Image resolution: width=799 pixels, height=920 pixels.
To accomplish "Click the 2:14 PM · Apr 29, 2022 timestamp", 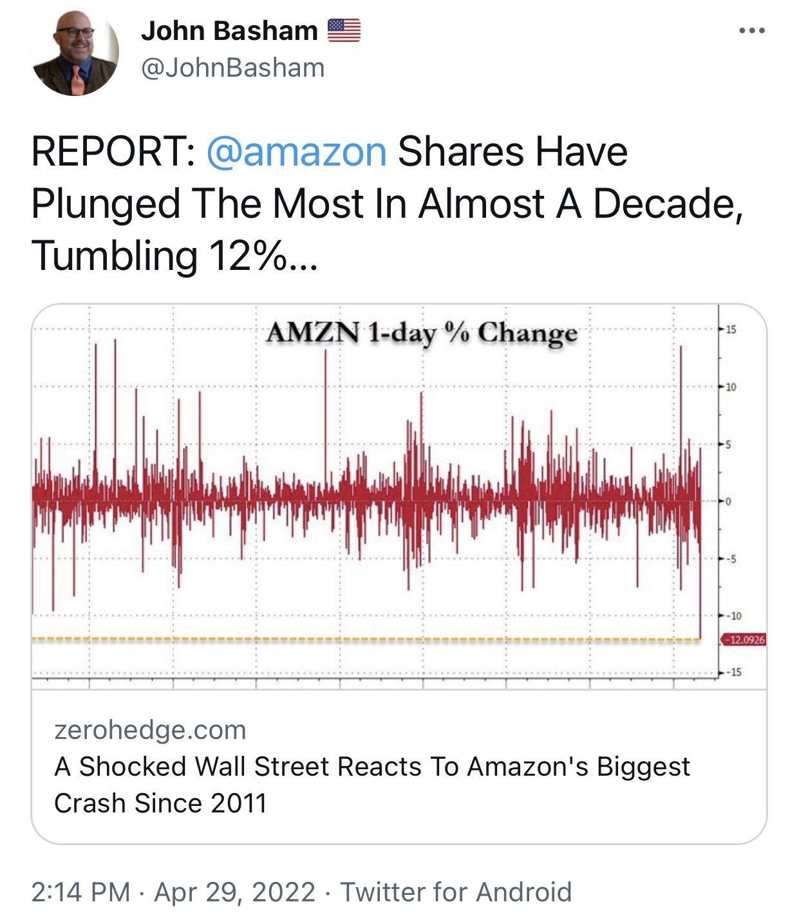I will [x=174, y=892].
